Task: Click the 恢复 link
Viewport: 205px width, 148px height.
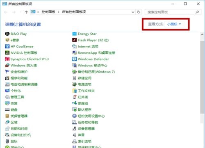Action: click(x=14, y=103)
